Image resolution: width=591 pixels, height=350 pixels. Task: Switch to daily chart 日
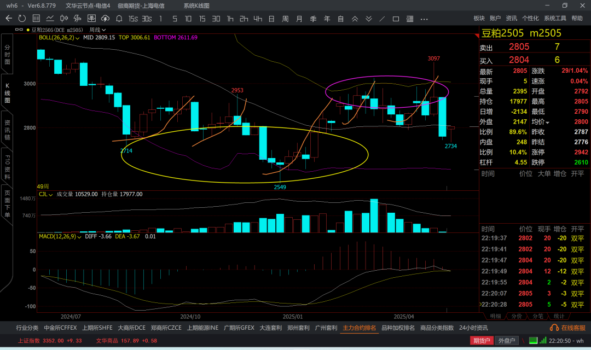[271, 19]
